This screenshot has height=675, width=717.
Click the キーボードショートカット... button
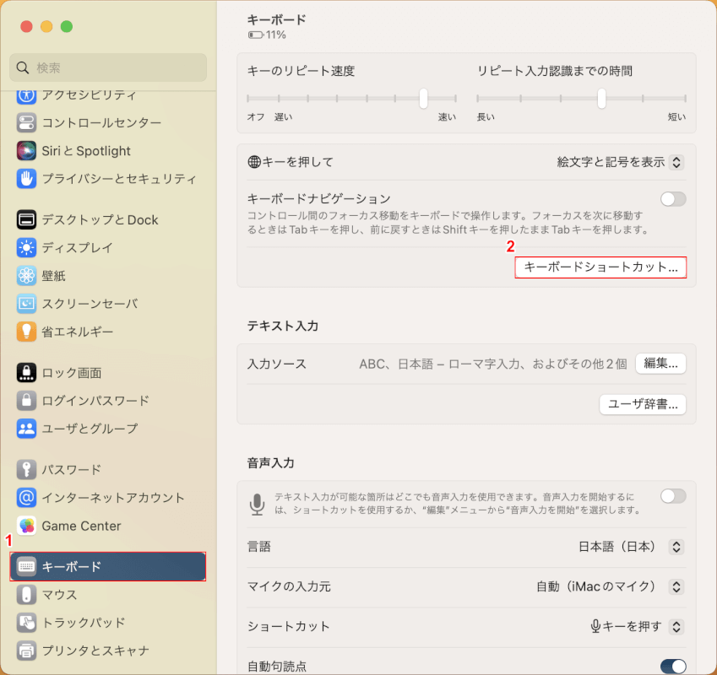600,267
